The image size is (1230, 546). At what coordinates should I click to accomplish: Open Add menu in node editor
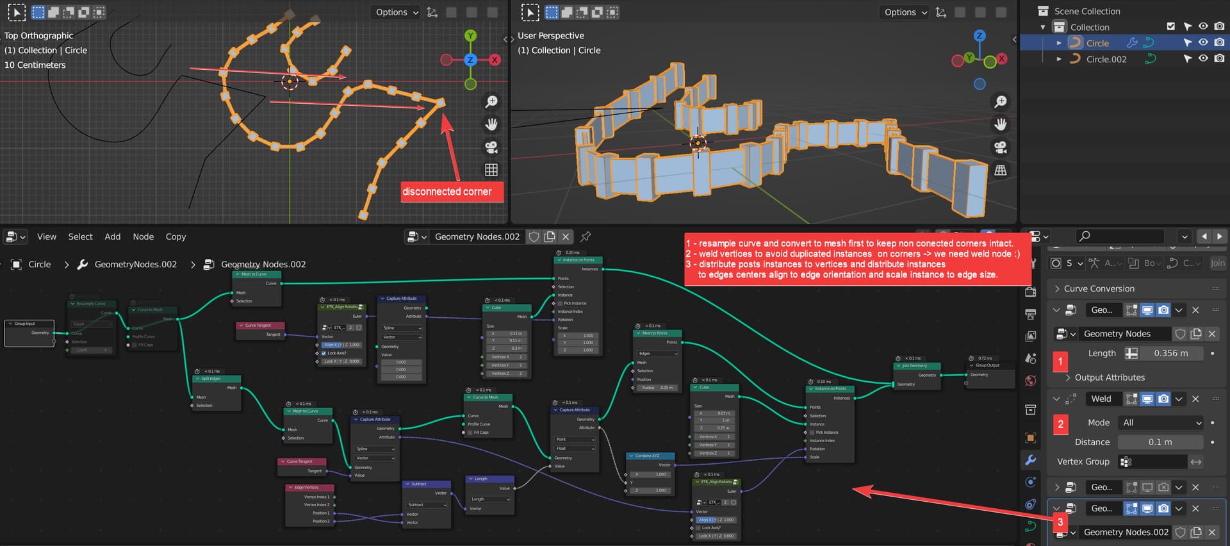click(113, 236)
